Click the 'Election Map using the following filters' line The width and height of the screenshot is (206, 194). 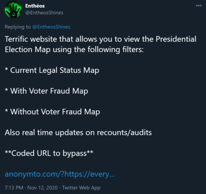[74, 50]
